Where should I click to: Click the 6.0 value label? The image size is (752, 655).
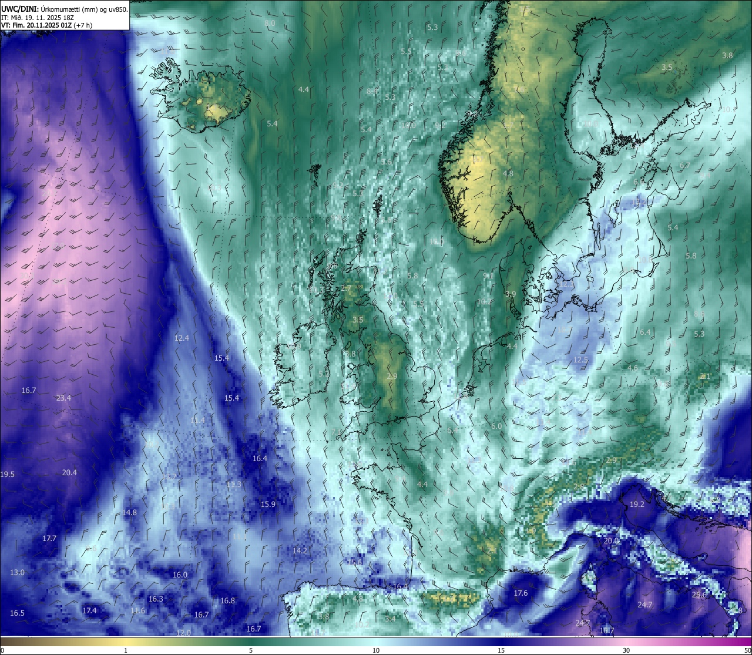click(x=496, y=426)
